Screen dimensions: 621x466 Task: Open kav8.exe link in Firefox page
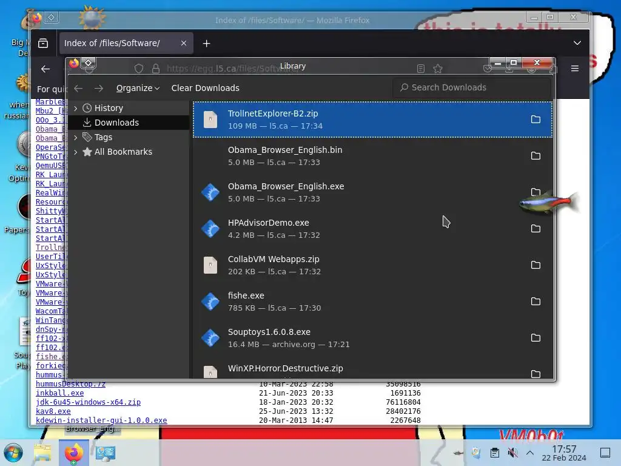pos(53,411)
